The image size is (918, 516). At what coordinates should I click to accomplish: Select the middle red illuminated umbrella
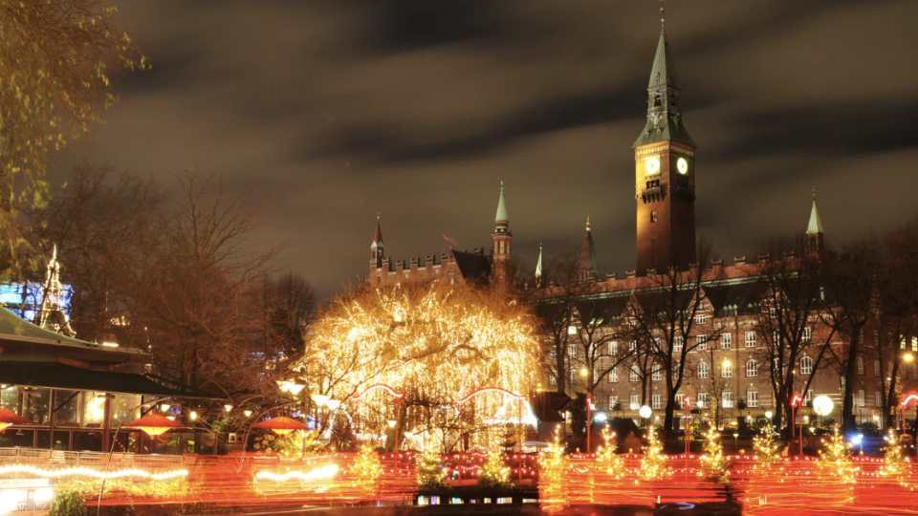tap(155, 421)
